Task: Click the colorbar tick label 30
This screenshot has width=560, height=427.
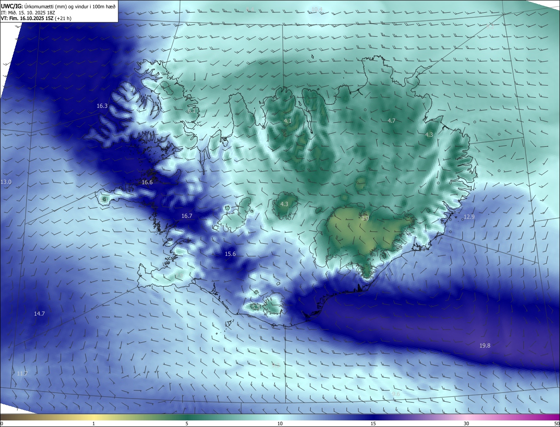Action: pos(466,424)
